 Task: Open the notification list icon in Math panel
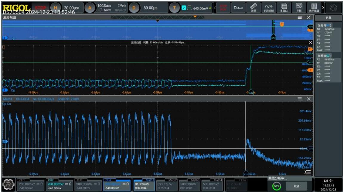pyautogui.click(x=308, y=172)
